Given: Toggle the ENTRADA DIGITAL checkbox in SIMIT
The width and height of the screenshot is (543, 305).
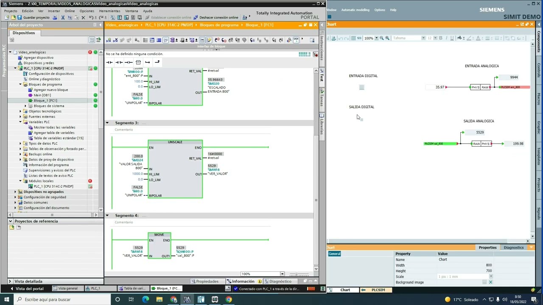Looking at the screenshot, I should click(x=361, y=87).
